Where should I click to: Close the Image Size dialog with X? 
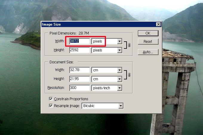[x=158, y=24]
